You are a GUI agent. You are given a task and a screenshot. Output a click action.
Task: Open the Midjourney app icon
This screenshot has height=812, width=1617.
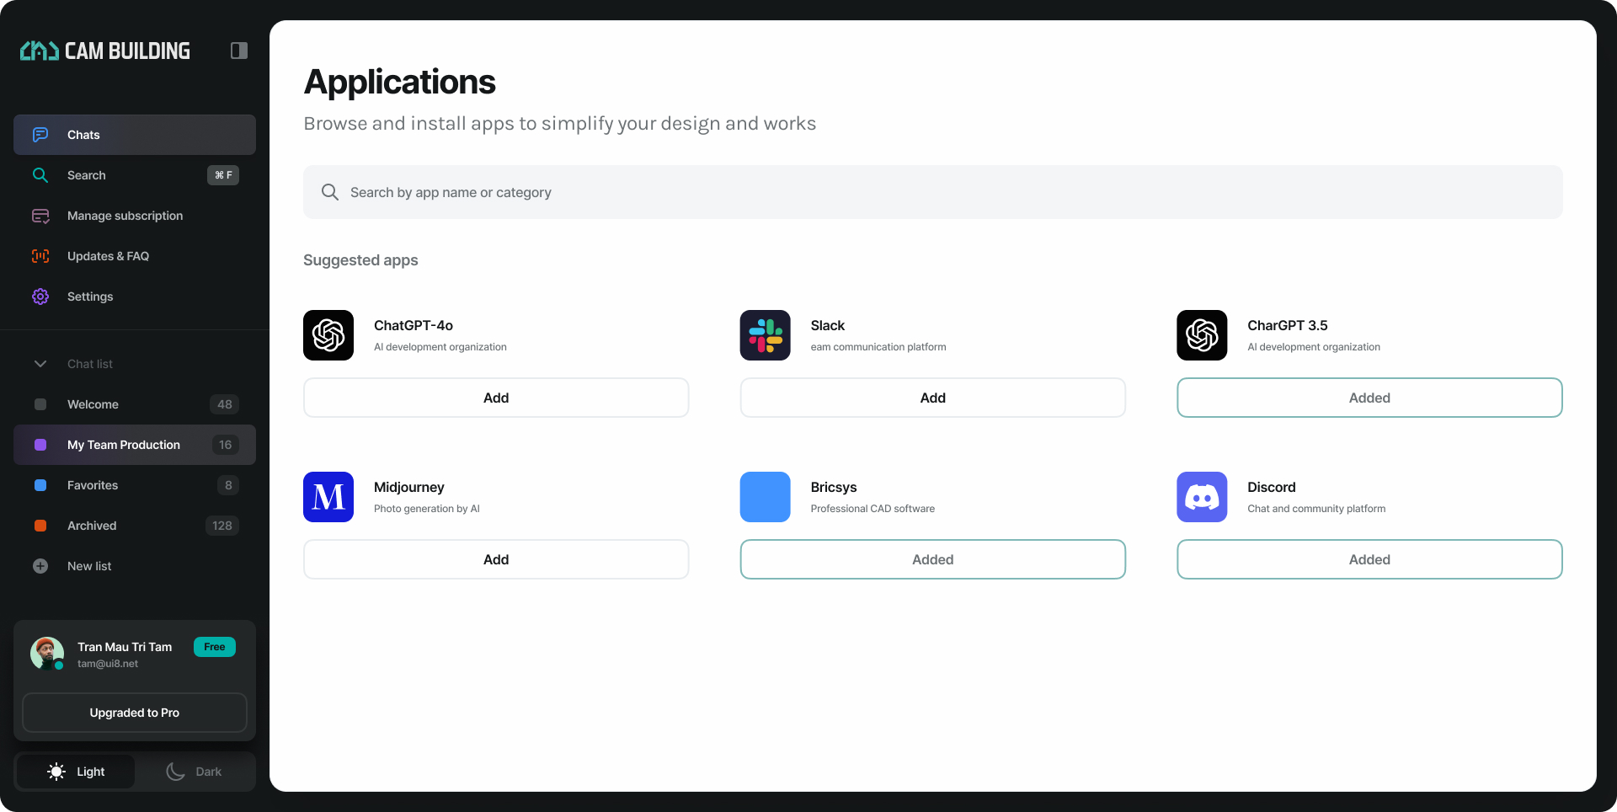click(x=328, y=497)
